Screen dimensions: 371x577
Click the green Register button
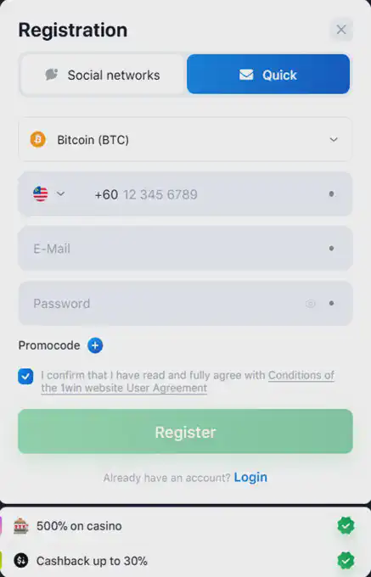pos(185,431)
